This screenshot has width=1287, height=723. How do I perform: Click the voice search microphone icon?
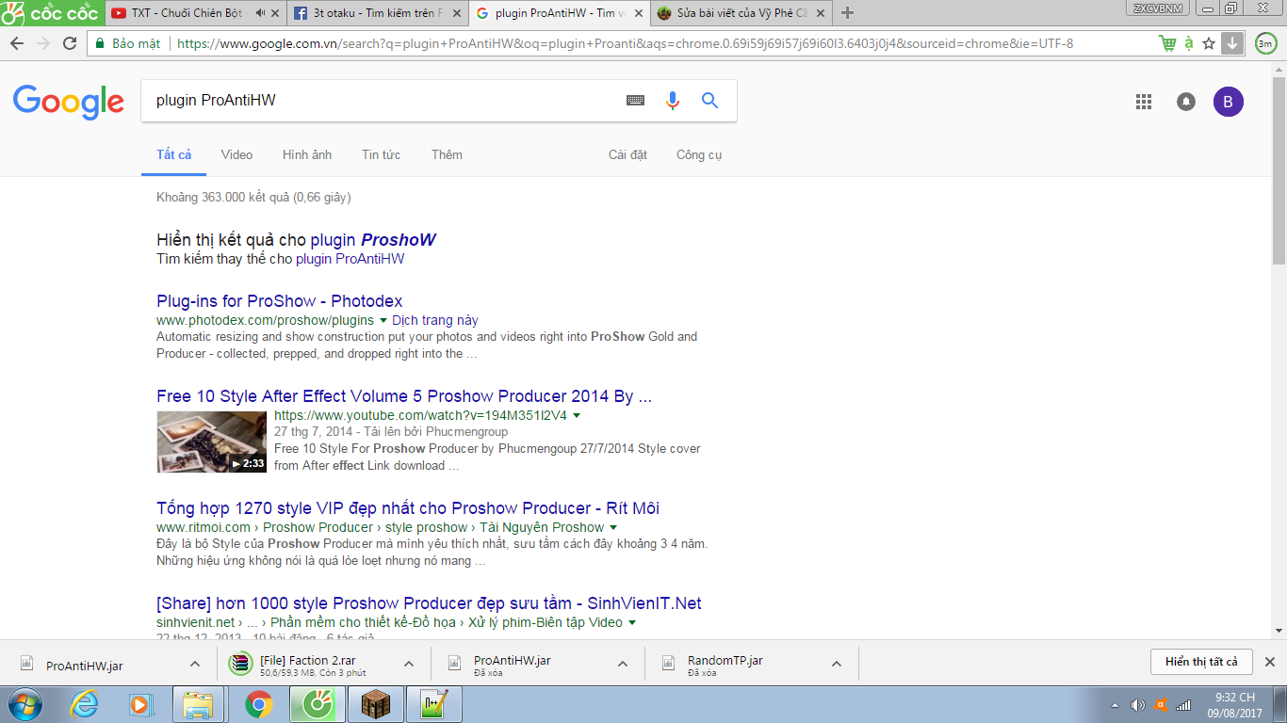point(672,101)
